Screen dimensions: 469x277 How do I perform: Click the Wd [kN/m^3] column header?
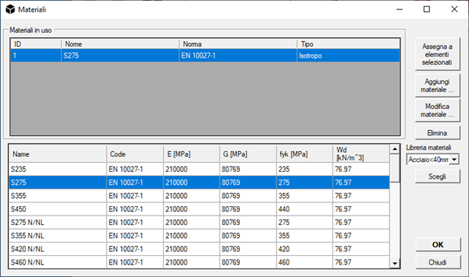coord(361,154)
